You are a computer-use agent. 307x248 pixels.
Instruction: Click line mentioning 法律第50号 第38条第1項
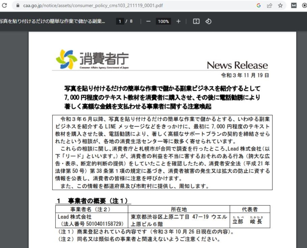tap(163, 171)
